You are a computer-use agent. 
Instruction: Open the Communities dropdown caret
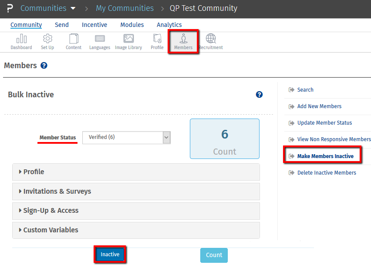73,9
